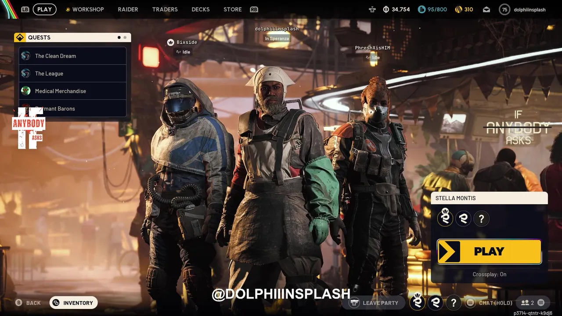Image resolution: width=562 pixels, height=316 pixels.
Task: Click the session code p3714-qtntr-k9dj6
Action: tap(533, 313)
